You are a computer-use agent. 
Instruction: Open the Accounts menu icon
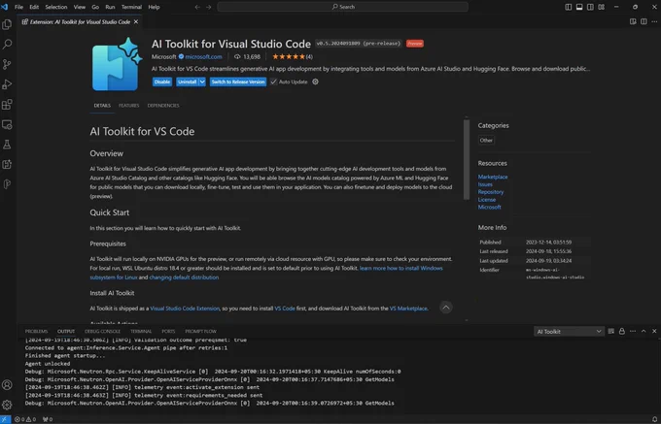point(7,385)
